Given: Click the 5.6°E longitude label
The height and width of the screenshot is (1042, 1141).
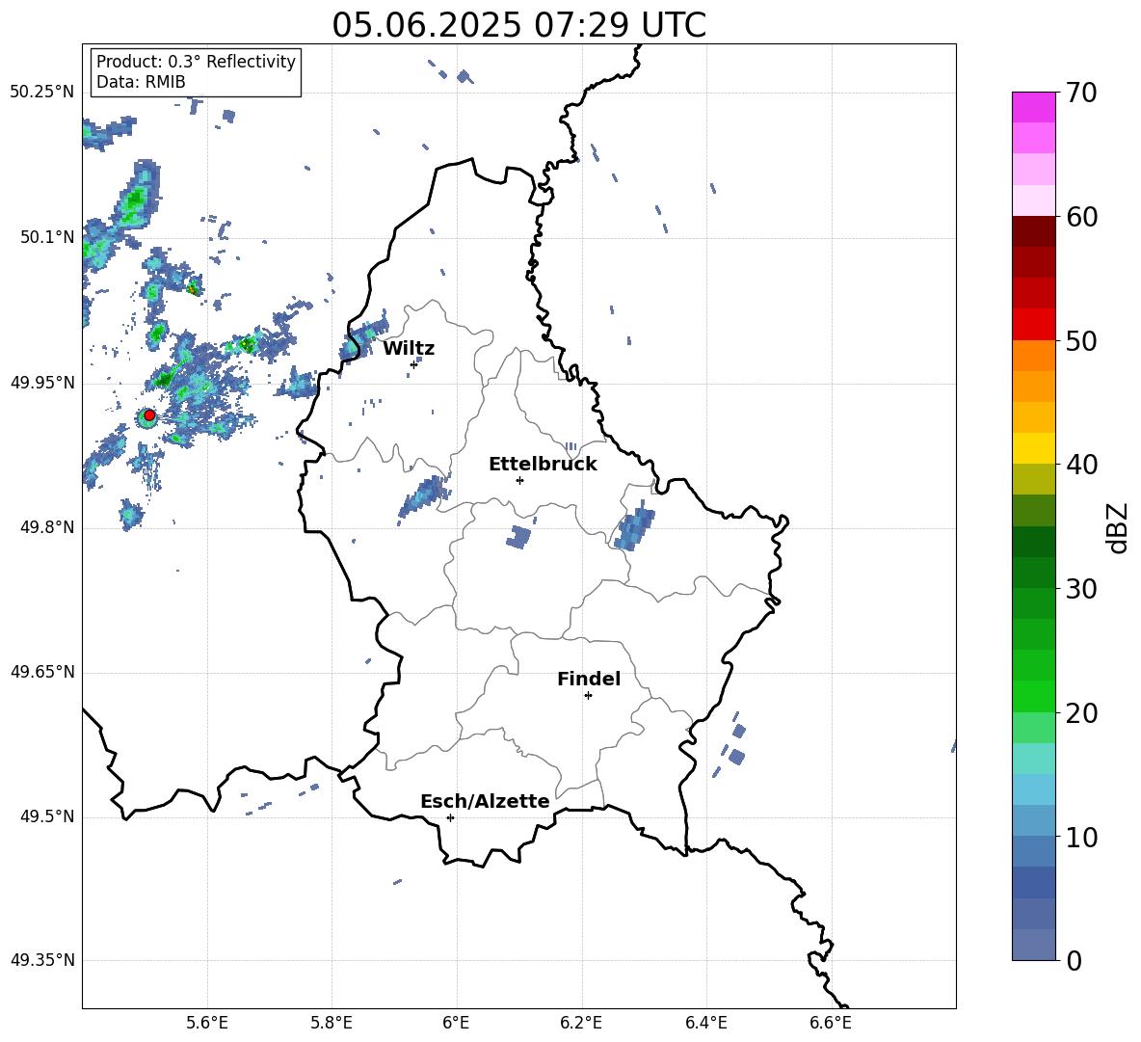Looking at the screenshot, I should [207, 1023].
